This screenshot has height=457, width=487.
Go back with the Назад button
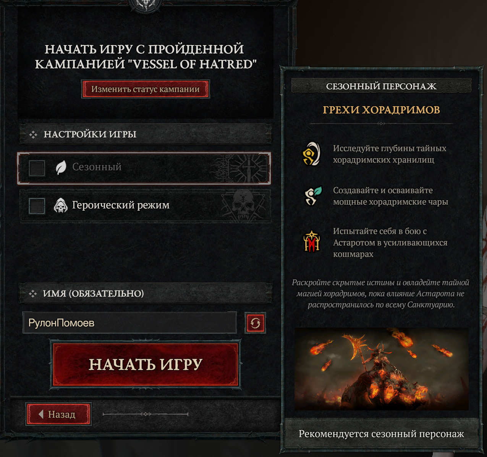(x=59, y=414)
